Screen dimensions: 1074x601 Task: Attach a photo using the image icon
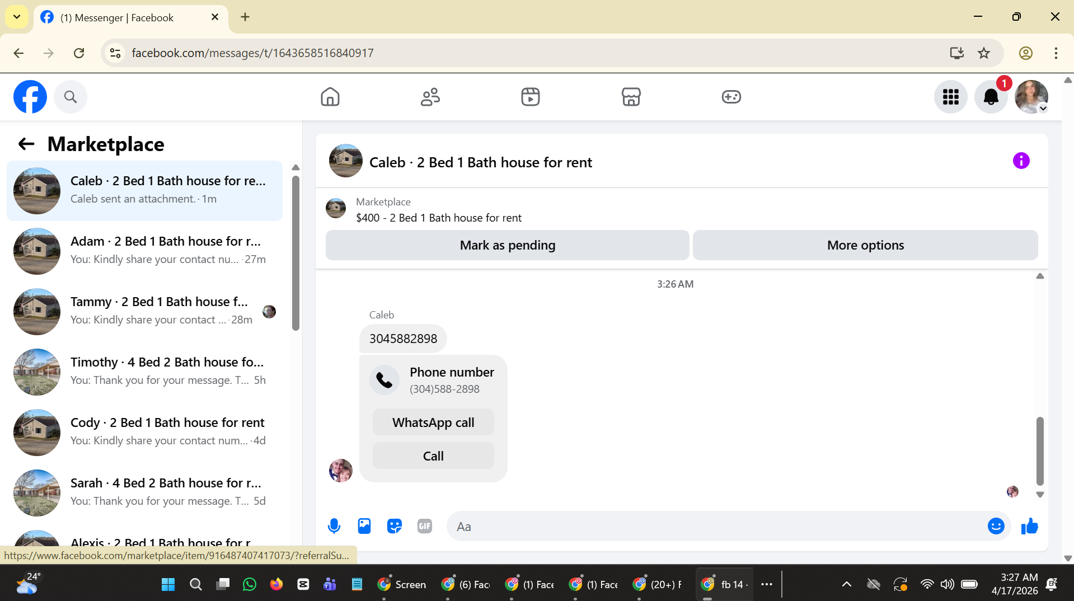coord(364,526)
